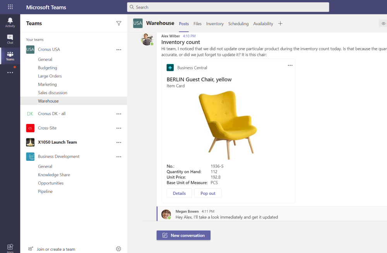Open the app launcher waffle icon
The image size is (387, 253).
coord(10,7)
